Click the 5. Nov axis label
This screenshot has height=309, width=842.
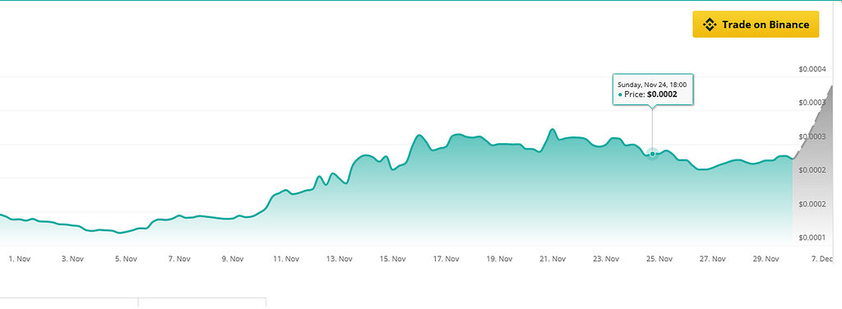(126, 259)
